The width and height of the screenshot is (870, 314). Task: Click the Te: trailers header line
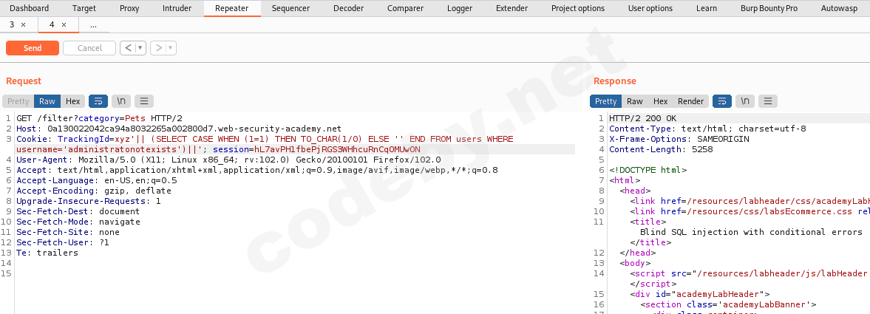[47, 253]
